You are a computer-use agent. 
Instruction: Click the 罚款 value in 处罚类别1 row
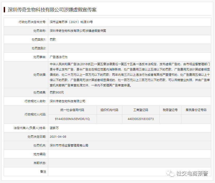[x=53, y=39]
